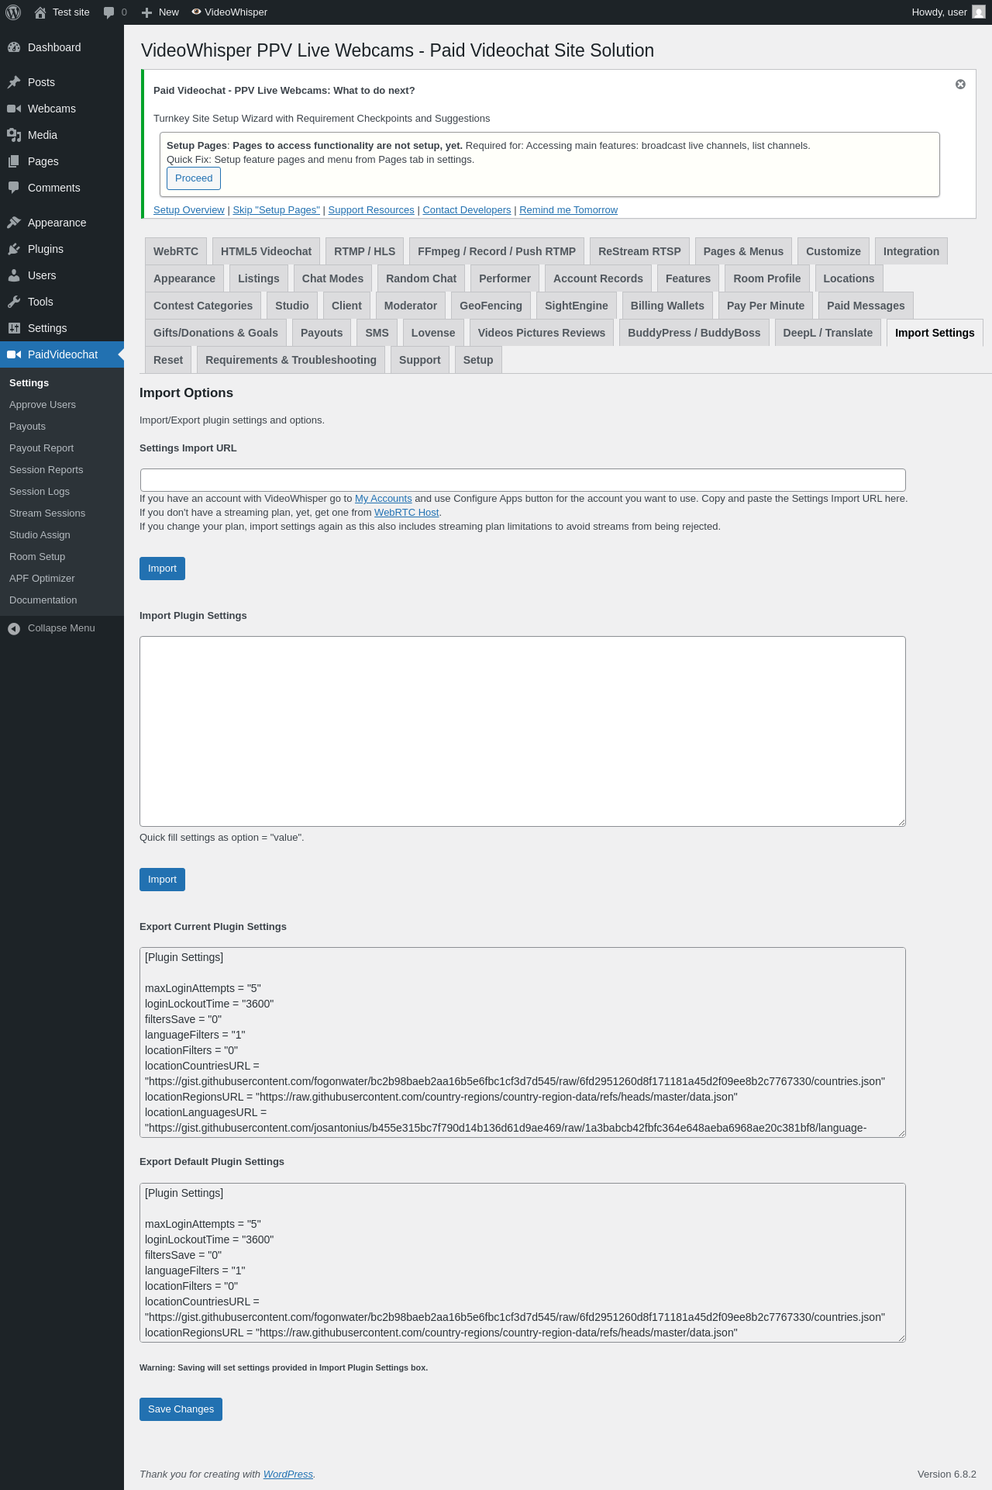Click the Appearance paintbrush icon
Screen dimensions: 992x1490
(x=14, y=223)
